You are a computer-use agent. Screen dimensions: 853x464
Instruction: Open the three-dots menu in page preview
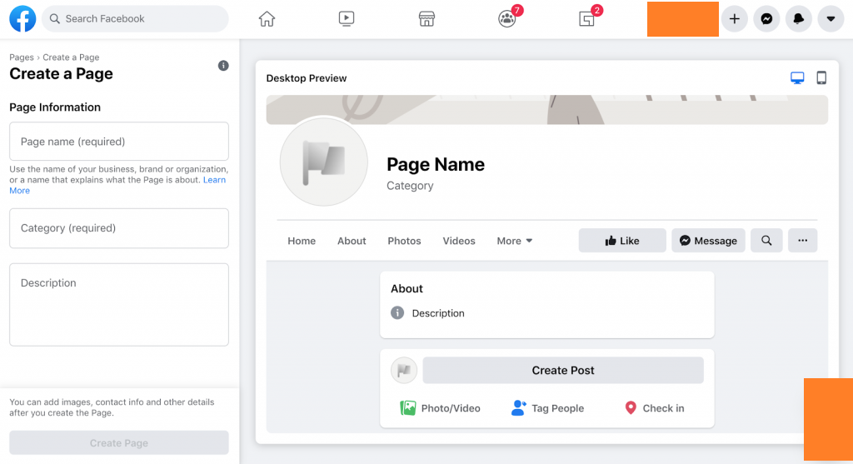coord(802,241)
